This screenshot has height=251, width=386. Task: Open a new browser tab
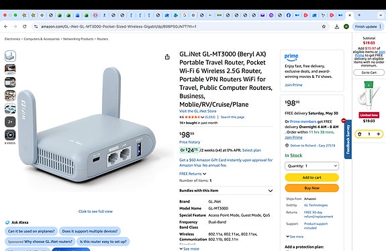point(359,15)
